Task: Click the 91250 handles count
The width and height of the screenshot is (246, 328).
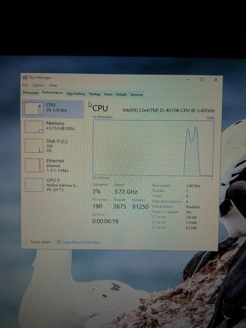Action: coord(140,207)
